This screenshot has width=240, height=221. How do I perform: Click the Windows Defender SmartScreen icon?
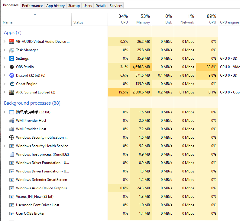[11, 180]
